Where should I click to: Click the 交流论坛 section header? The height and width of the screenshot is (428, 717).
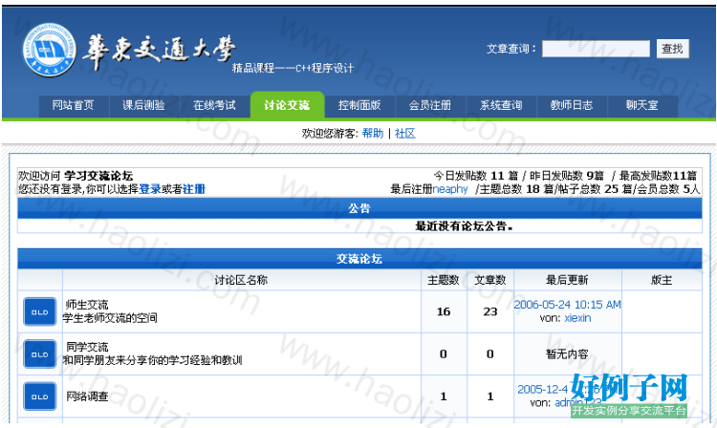359,259
